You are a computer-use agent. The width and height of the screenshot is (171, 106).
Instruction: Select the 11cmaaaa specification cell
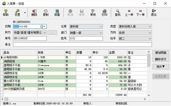[51, 65]
